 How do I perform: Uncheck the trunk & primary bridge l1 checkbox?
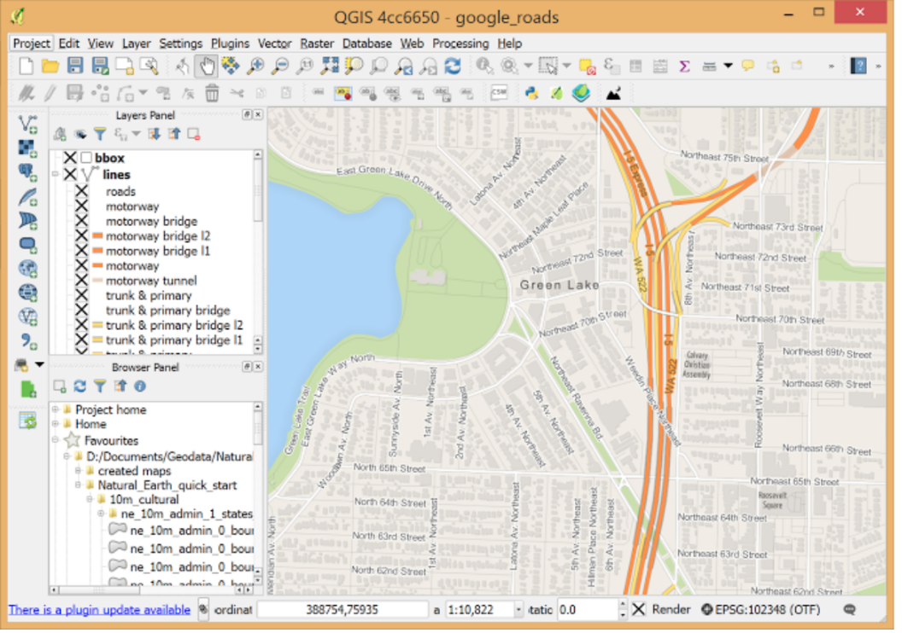(x=82, y=340)
